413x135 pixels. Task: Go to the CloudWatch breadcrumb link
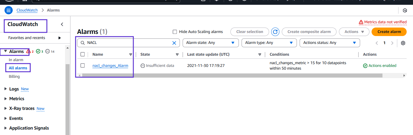tap(27, 10)
